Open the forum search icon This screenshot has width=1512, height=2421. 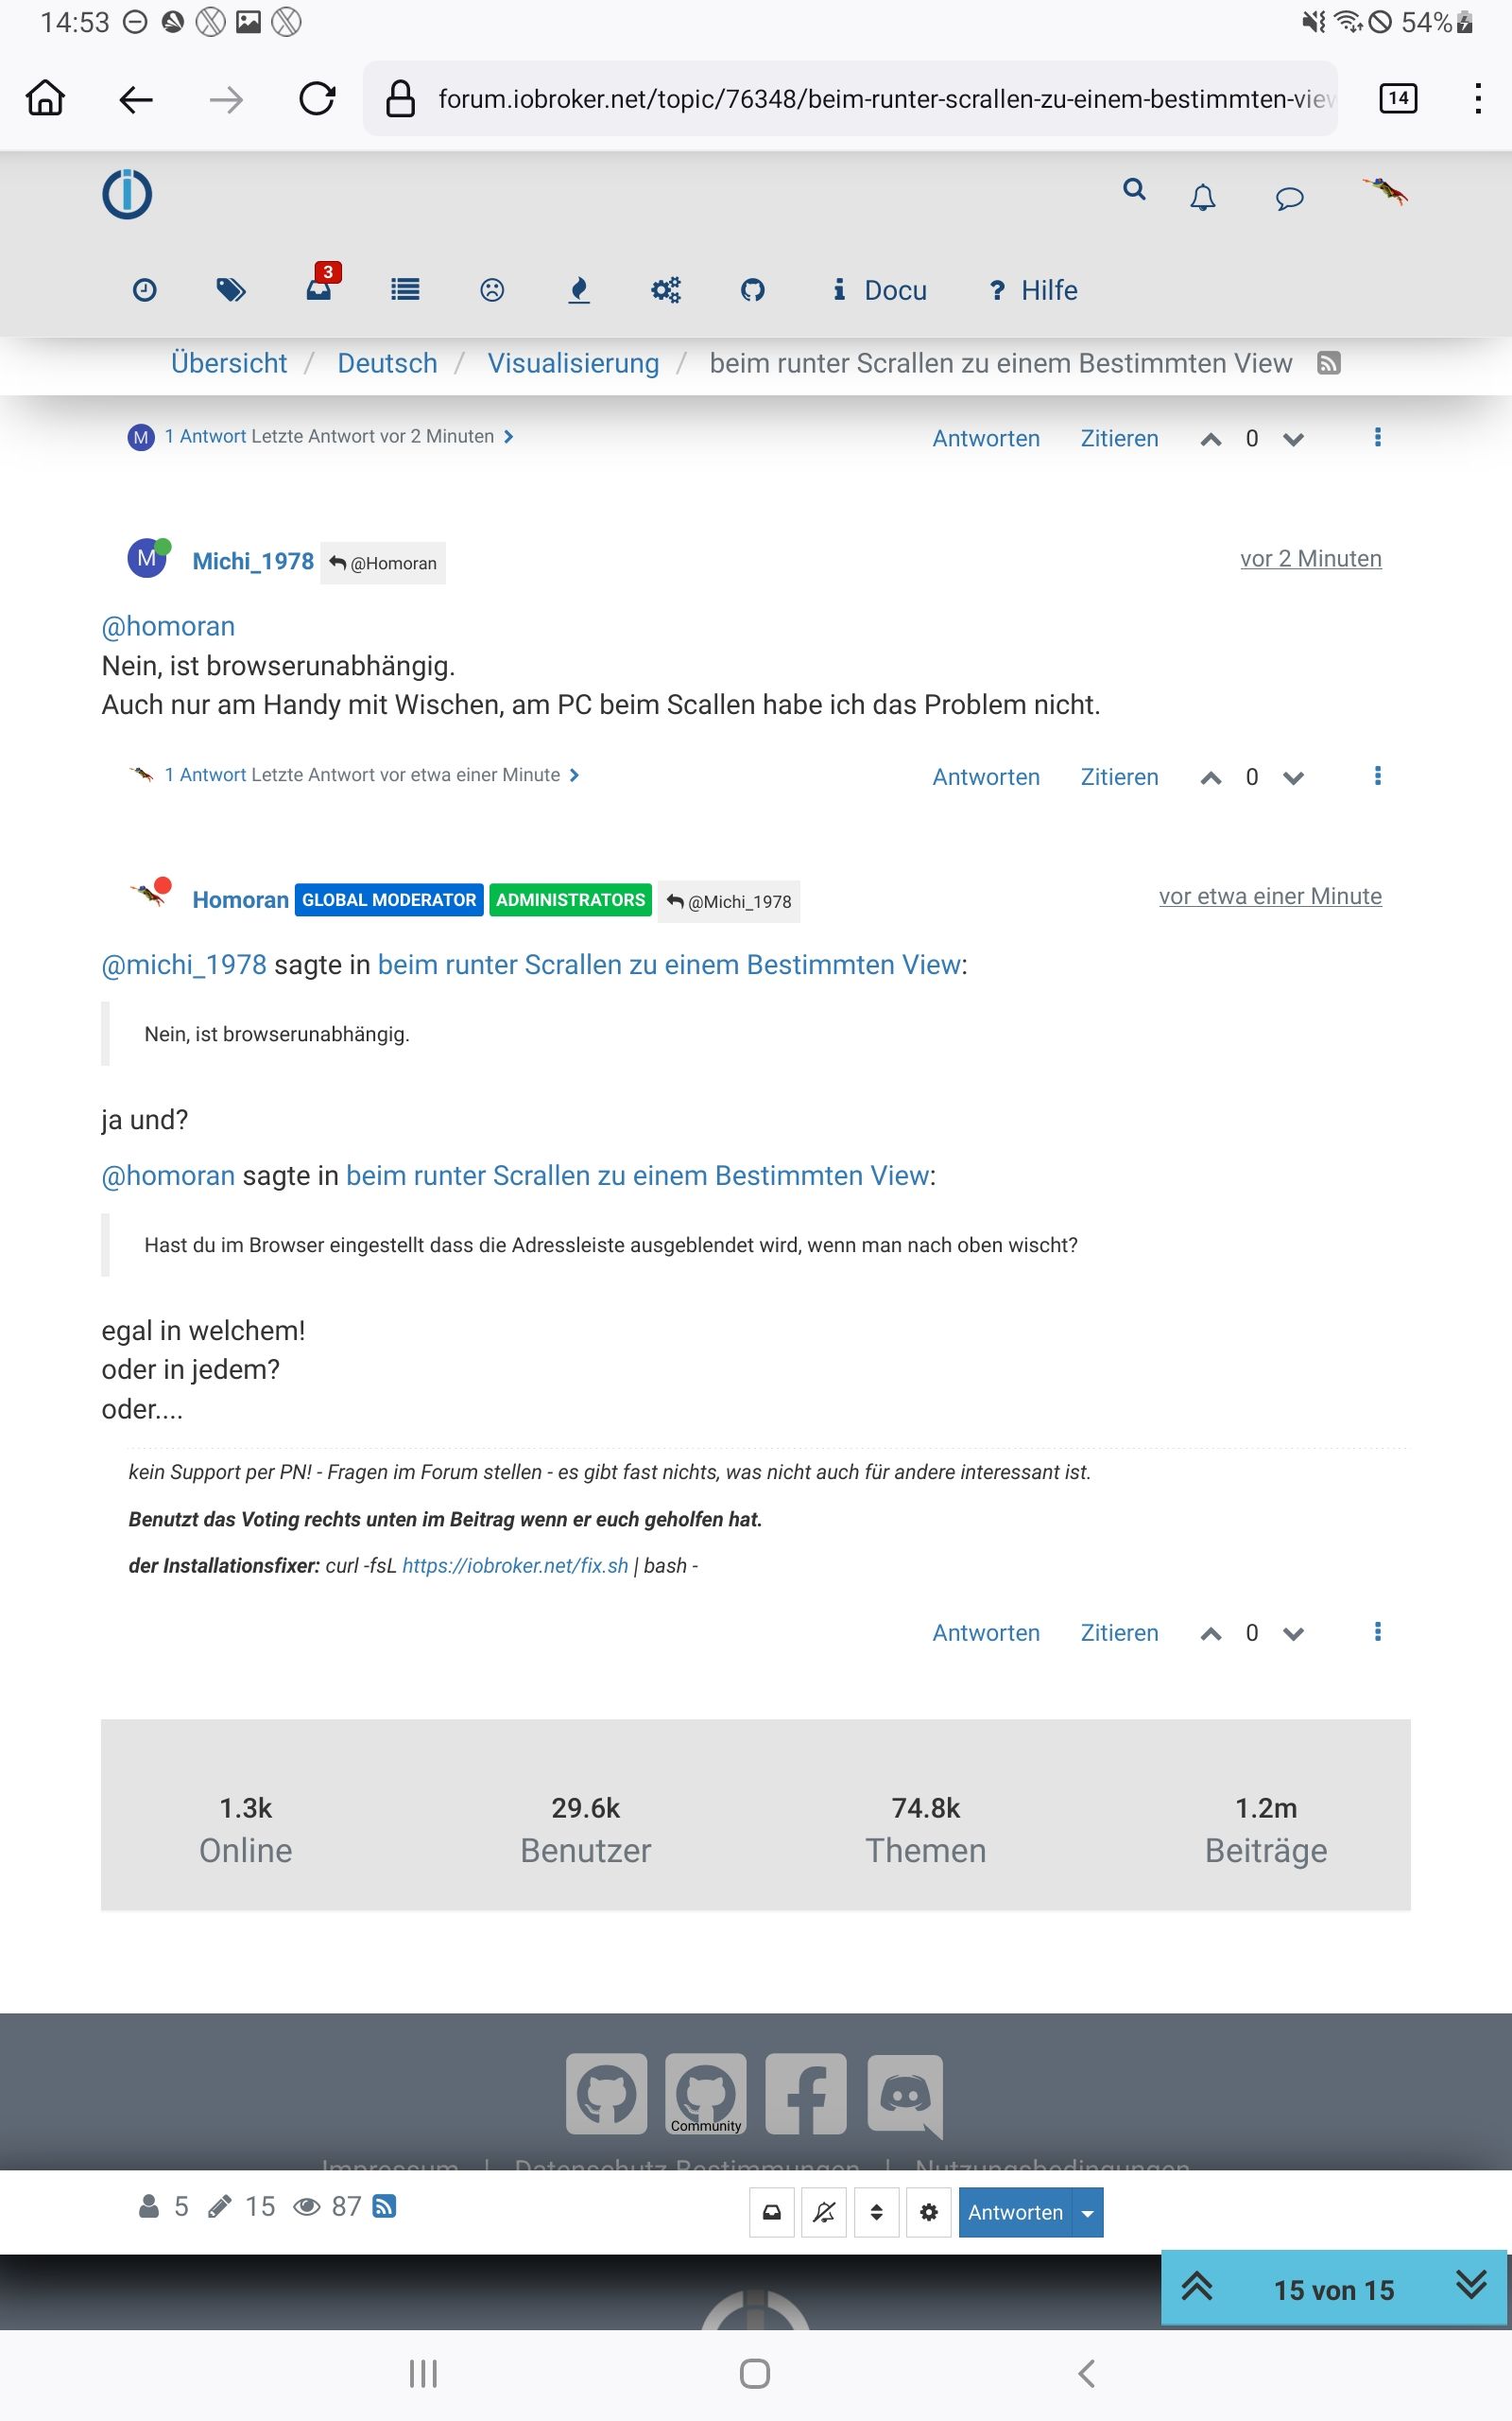(1133, 190)
